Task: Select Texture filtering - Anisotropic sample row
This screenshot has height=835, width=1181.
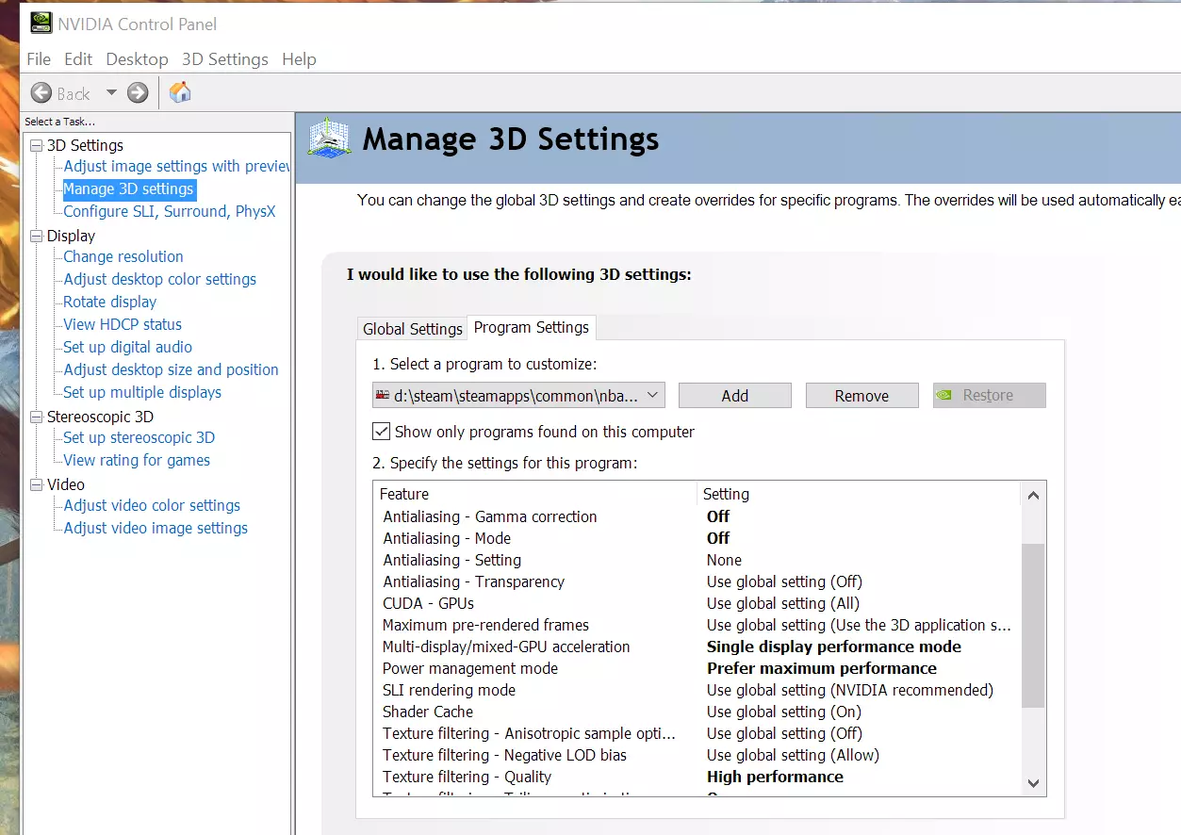Action: [x=697, y=733]
